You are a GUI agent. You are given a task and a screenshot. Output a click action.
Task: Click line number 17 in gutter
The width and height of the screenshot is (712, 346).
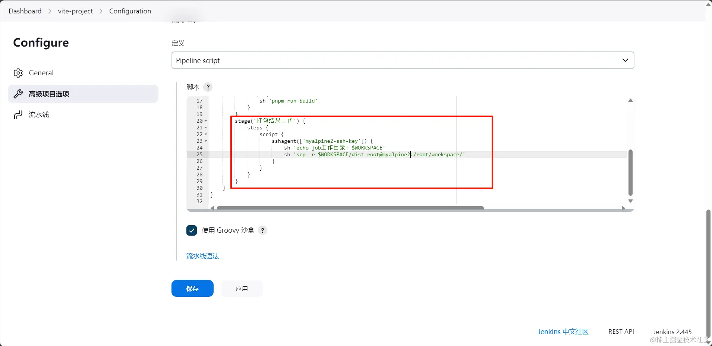click(x=199, y=101)
